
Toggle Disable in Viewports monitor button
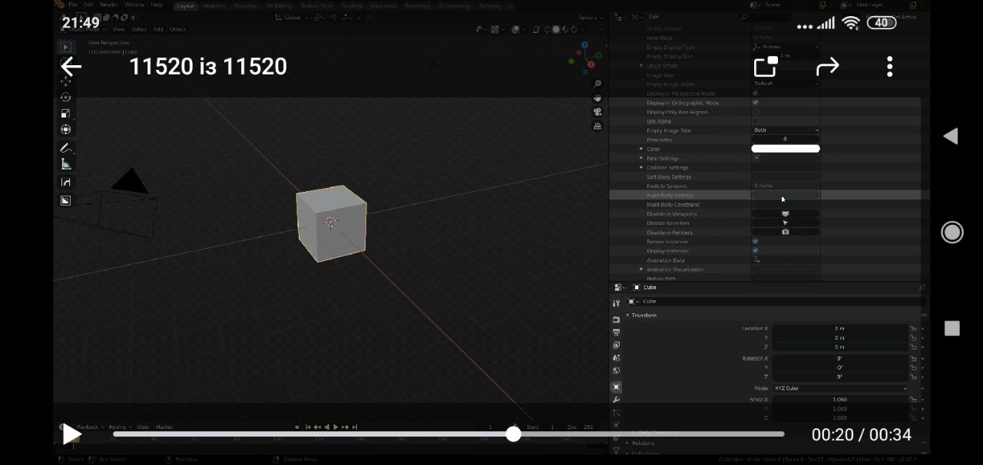tap(785, 213)
